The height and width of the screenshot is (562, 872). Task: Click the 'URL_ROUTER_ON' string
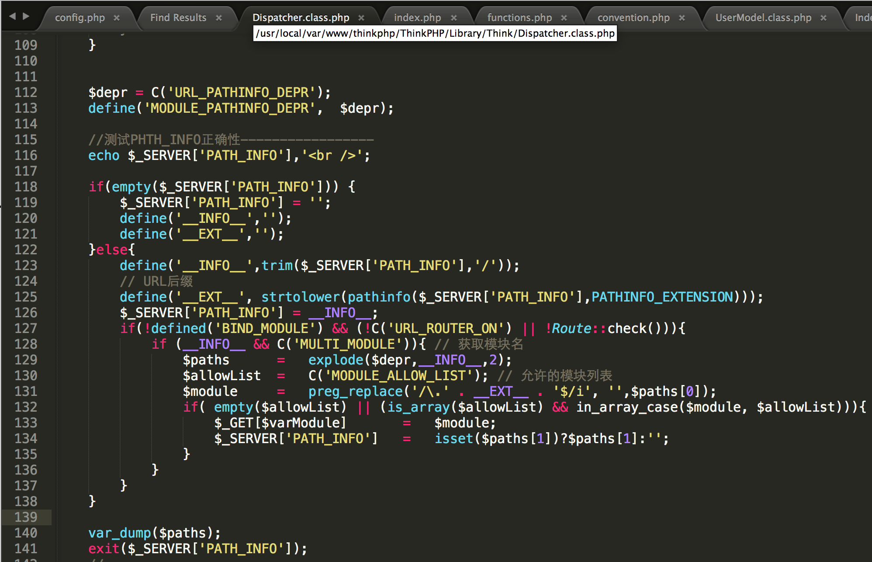446,328
